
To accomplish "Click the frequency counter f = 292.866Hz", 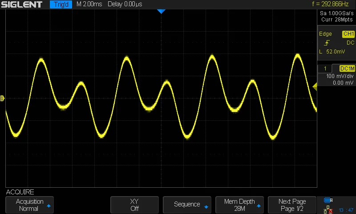I will [x=330, y=4].
